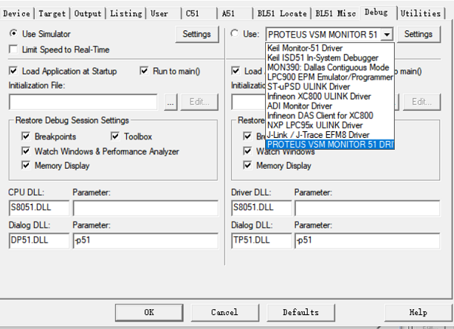Restore settings with Defaults button
This screenshot has width=454, height=329.
(300, 312)
